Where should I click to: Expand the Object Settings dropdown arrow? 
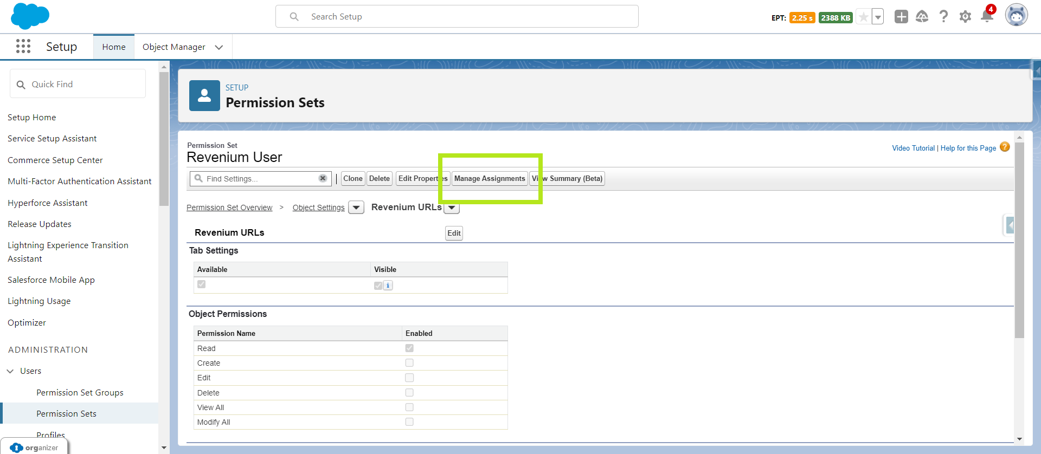[x=356, y=207]
